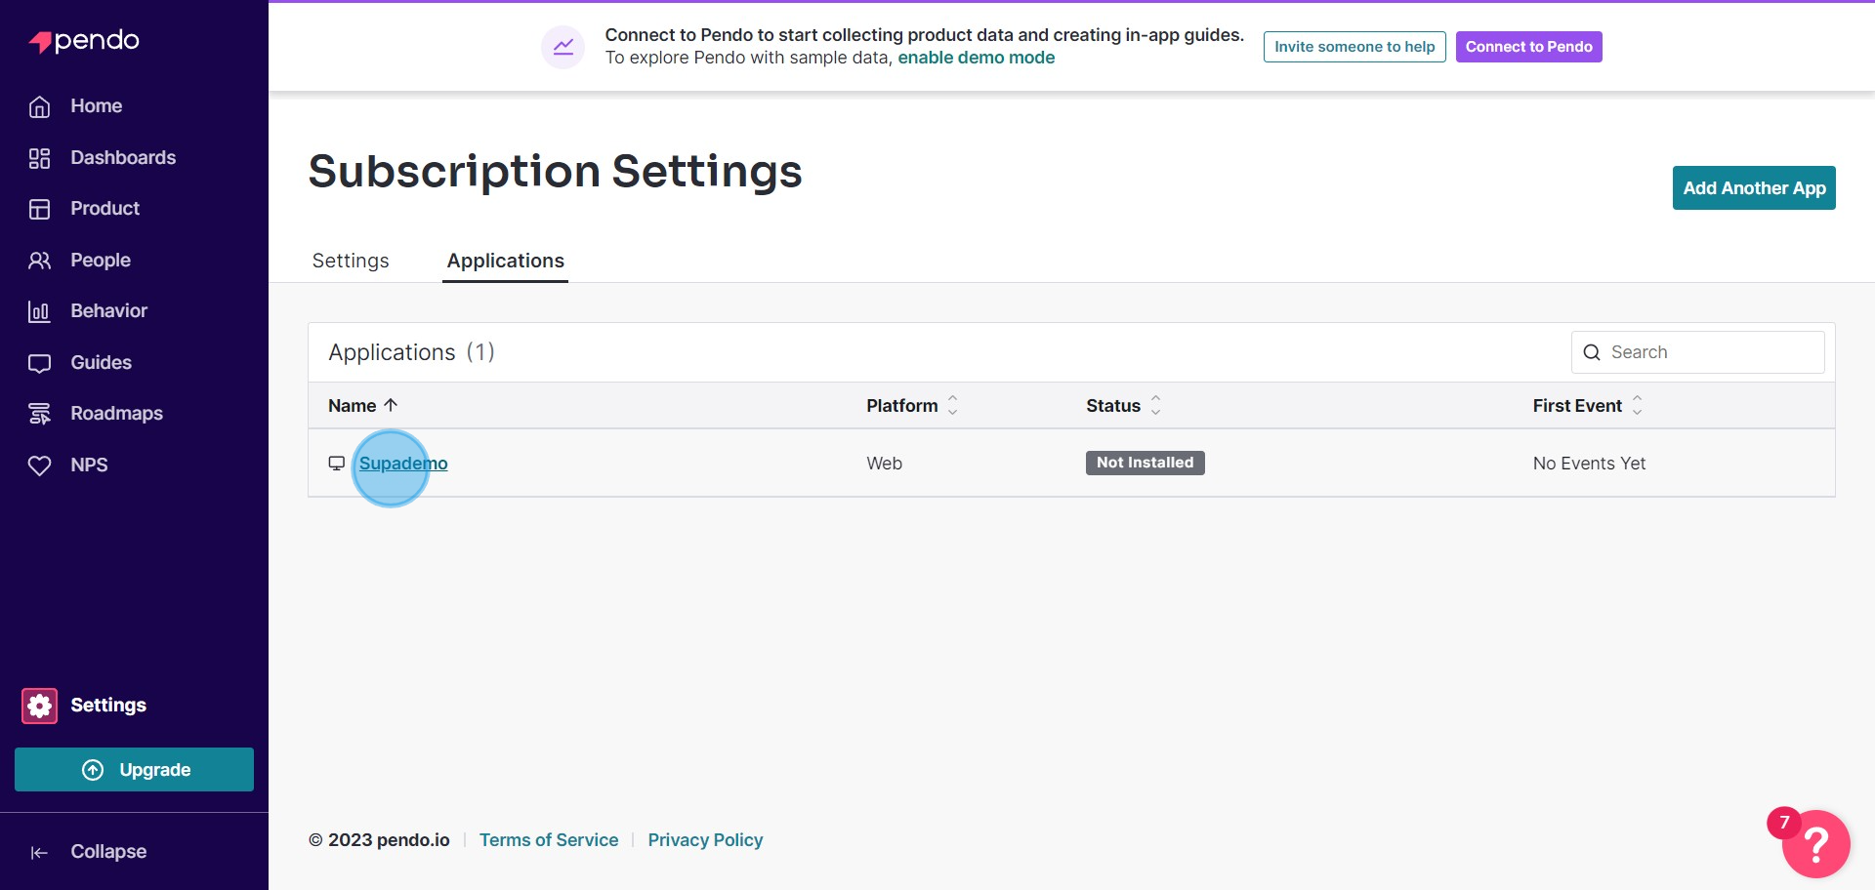The width and height of the screenshot is (1875, 890).
Task: Open Privacy Policy link
Action: pyautogui.click(x=705, y=840)
